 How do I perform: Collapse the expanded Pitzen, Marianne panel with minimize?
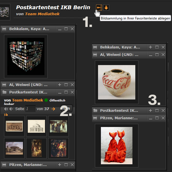150,118
